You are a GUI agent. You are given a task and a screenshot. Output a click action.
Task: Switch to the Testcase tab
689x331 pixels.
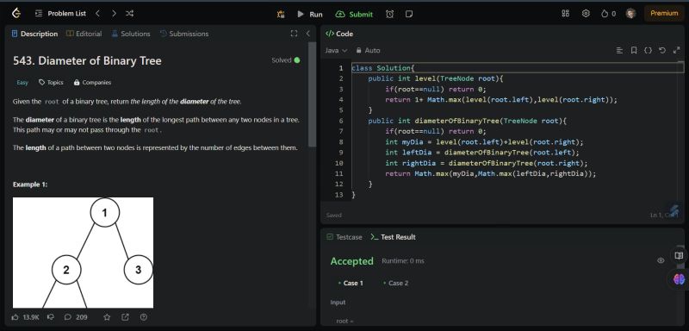(x=344, y=237)
